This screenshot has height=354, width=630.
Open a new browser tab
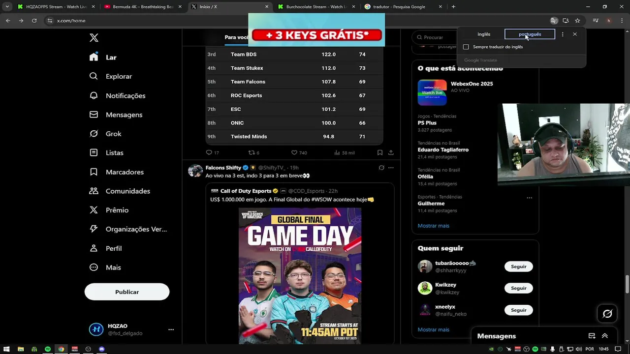453,7
